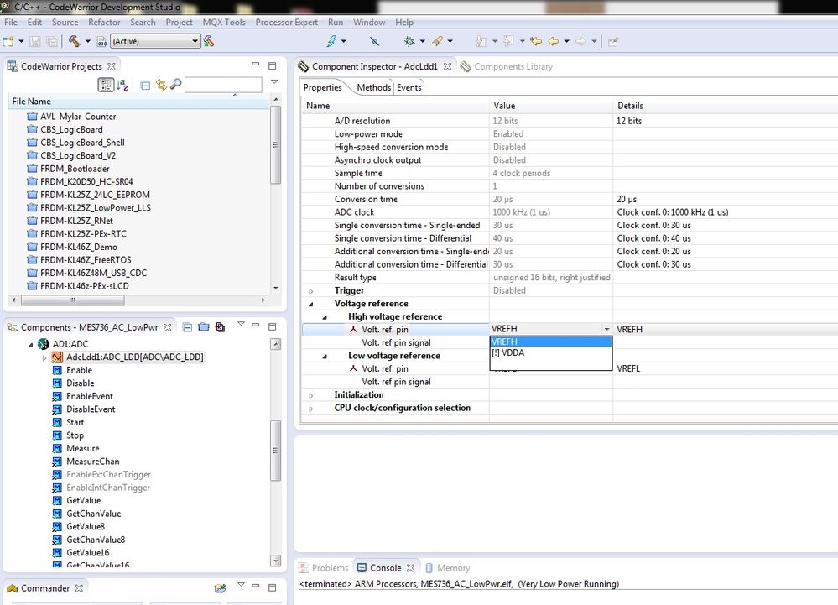Switch to the Methods tab

click(x=373, y=87)
